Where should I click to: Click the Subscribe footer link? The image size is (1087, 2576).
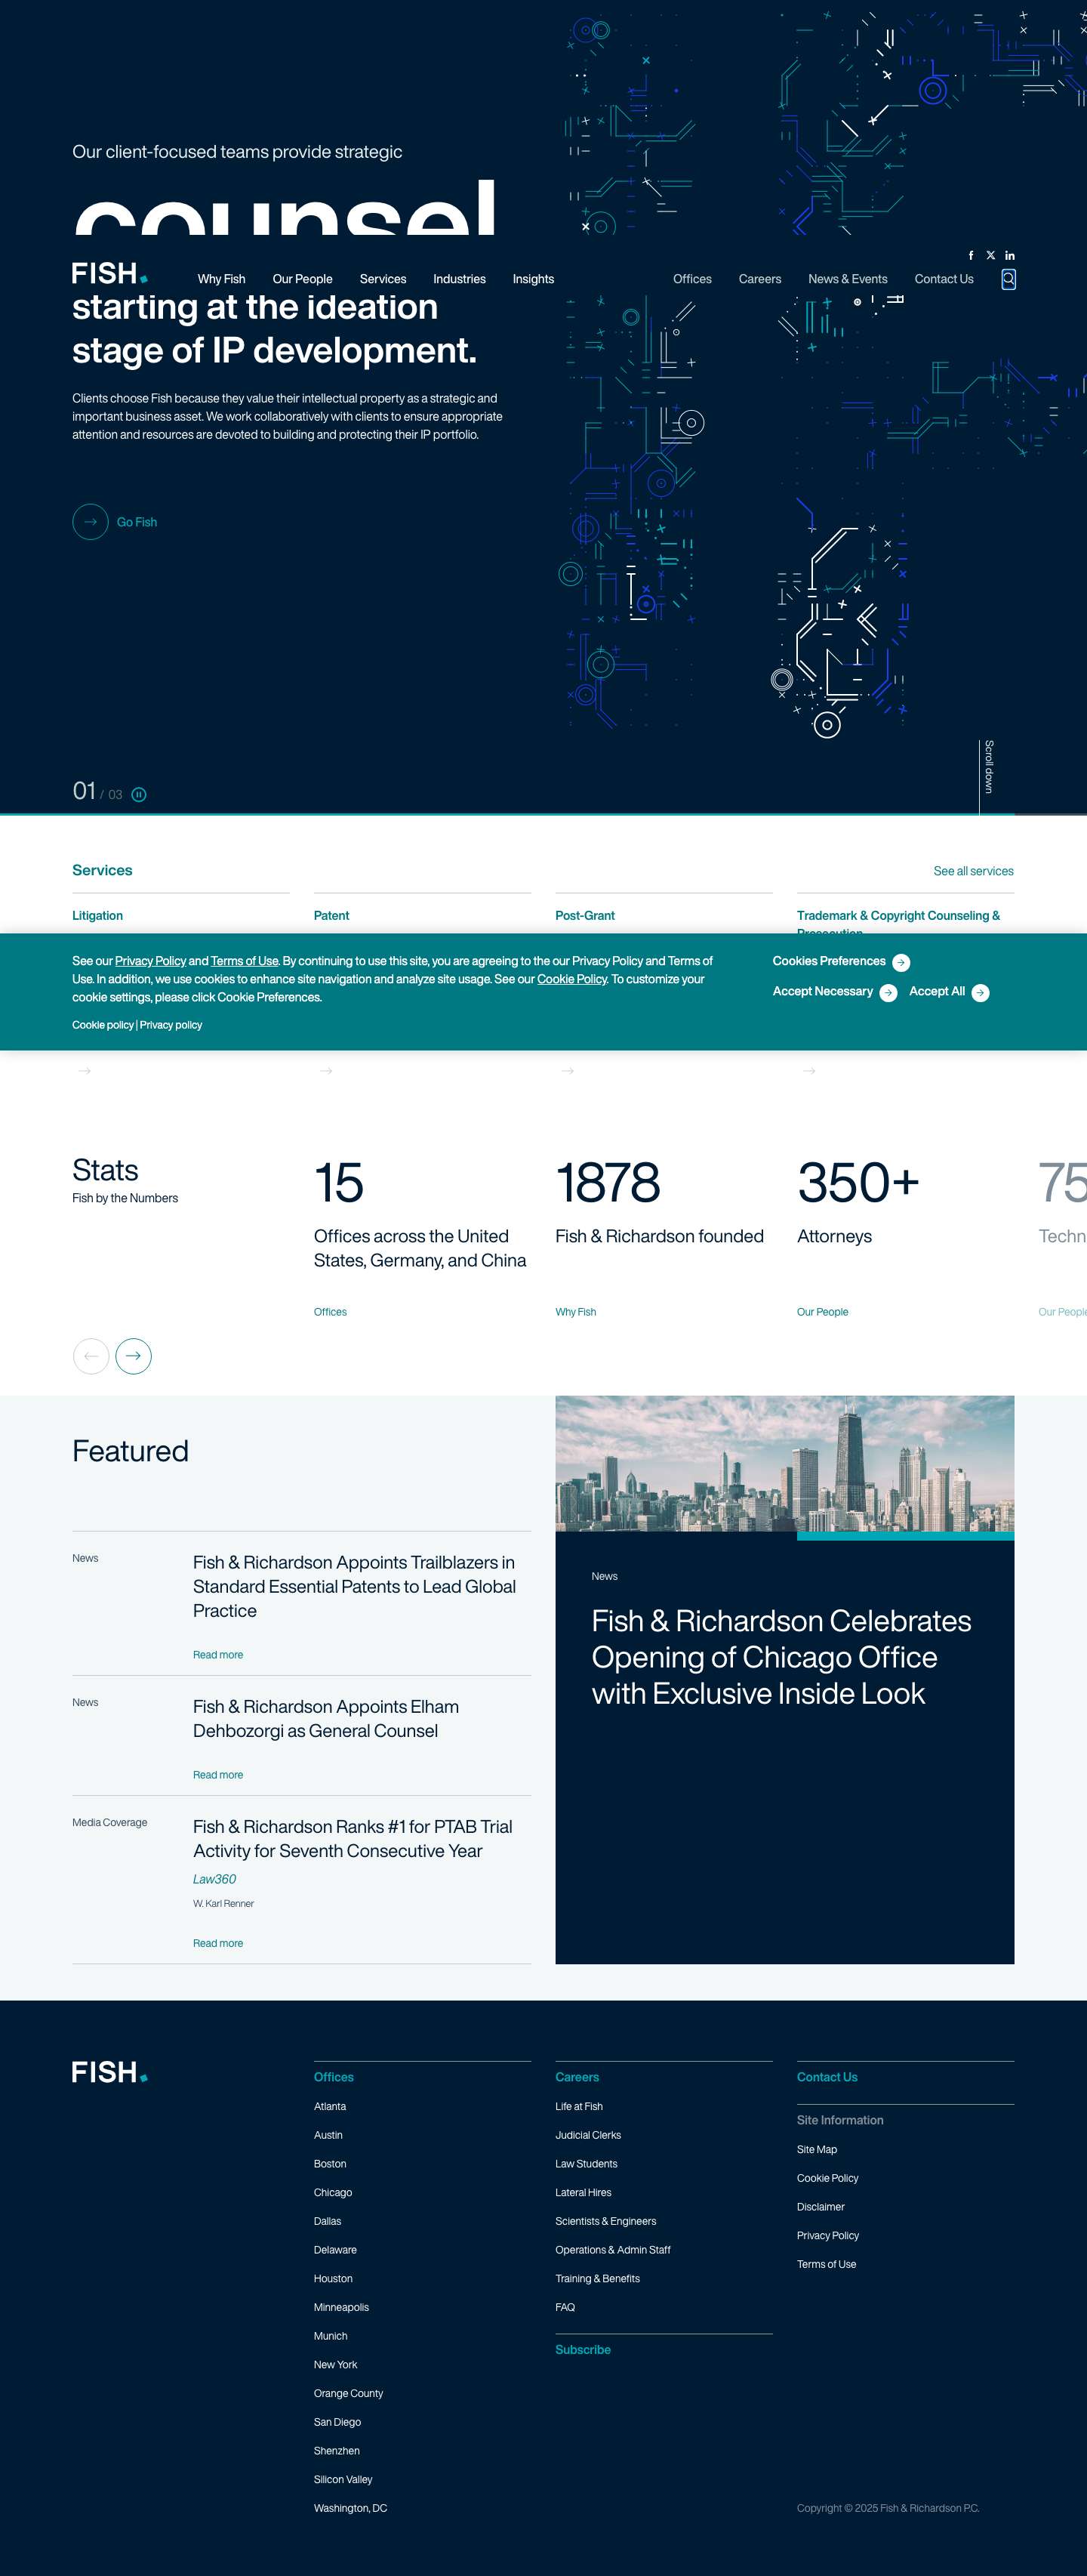pos(583,2350)
